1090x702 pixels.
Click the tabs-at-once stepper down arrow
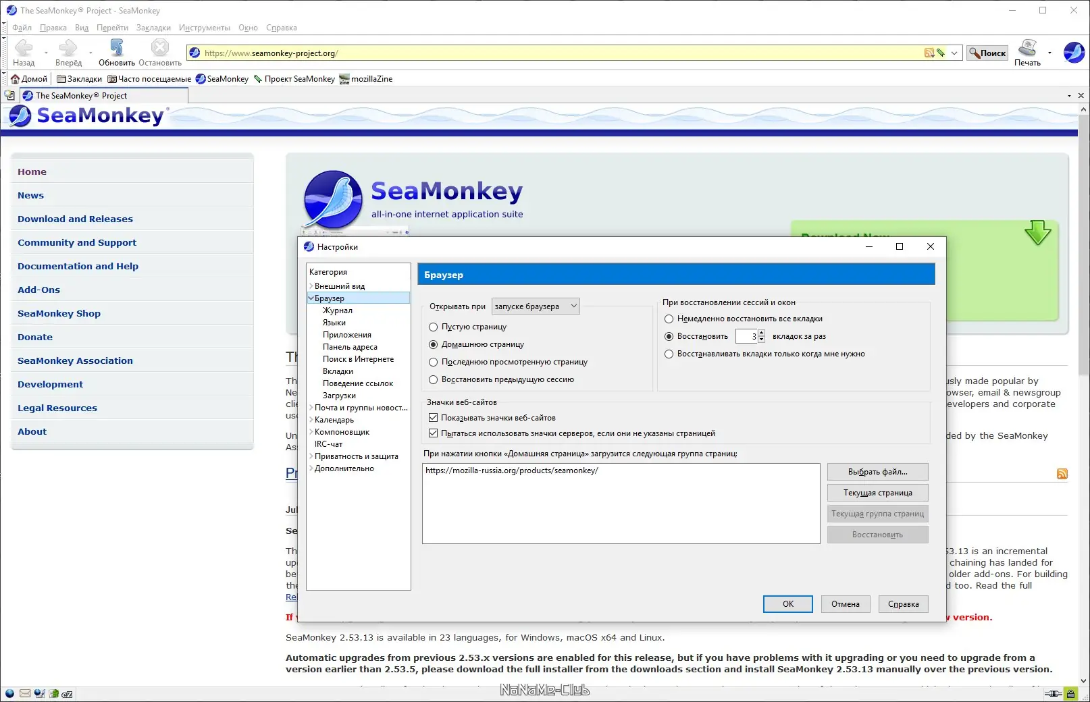click(x=762, y=340)
